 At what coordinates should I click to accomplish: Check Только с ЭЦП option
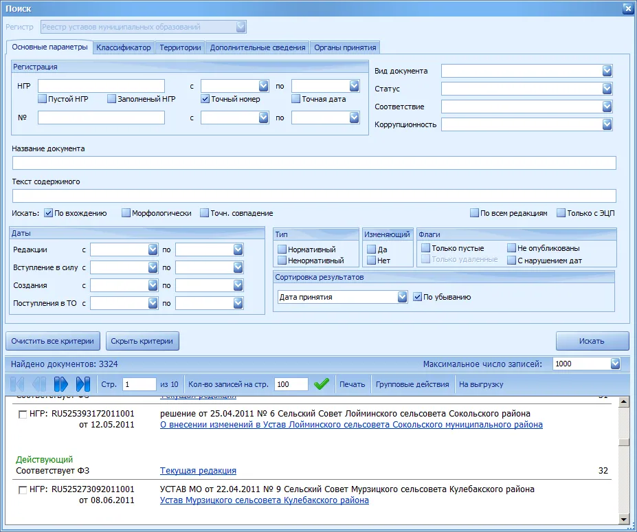(x=561, y=213)
